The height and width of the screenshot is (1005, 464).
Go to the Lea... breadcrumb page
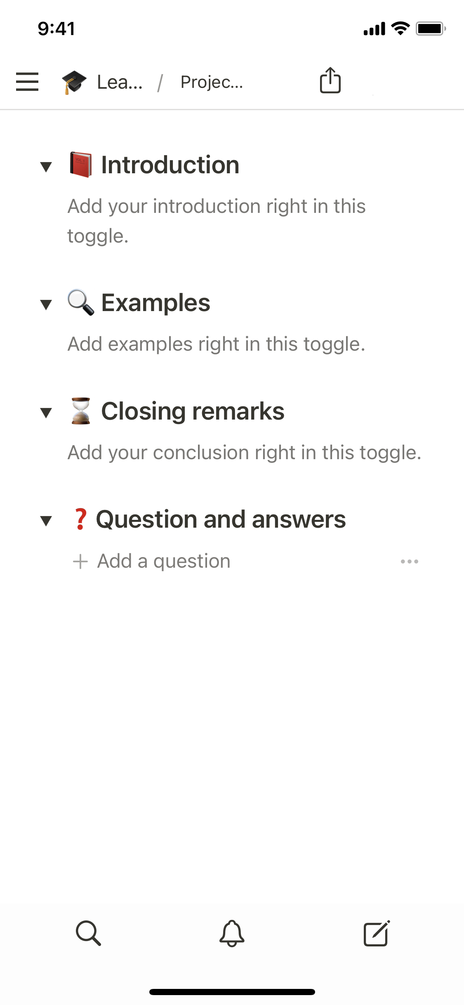pyautogui.click(x=120, y=82)
